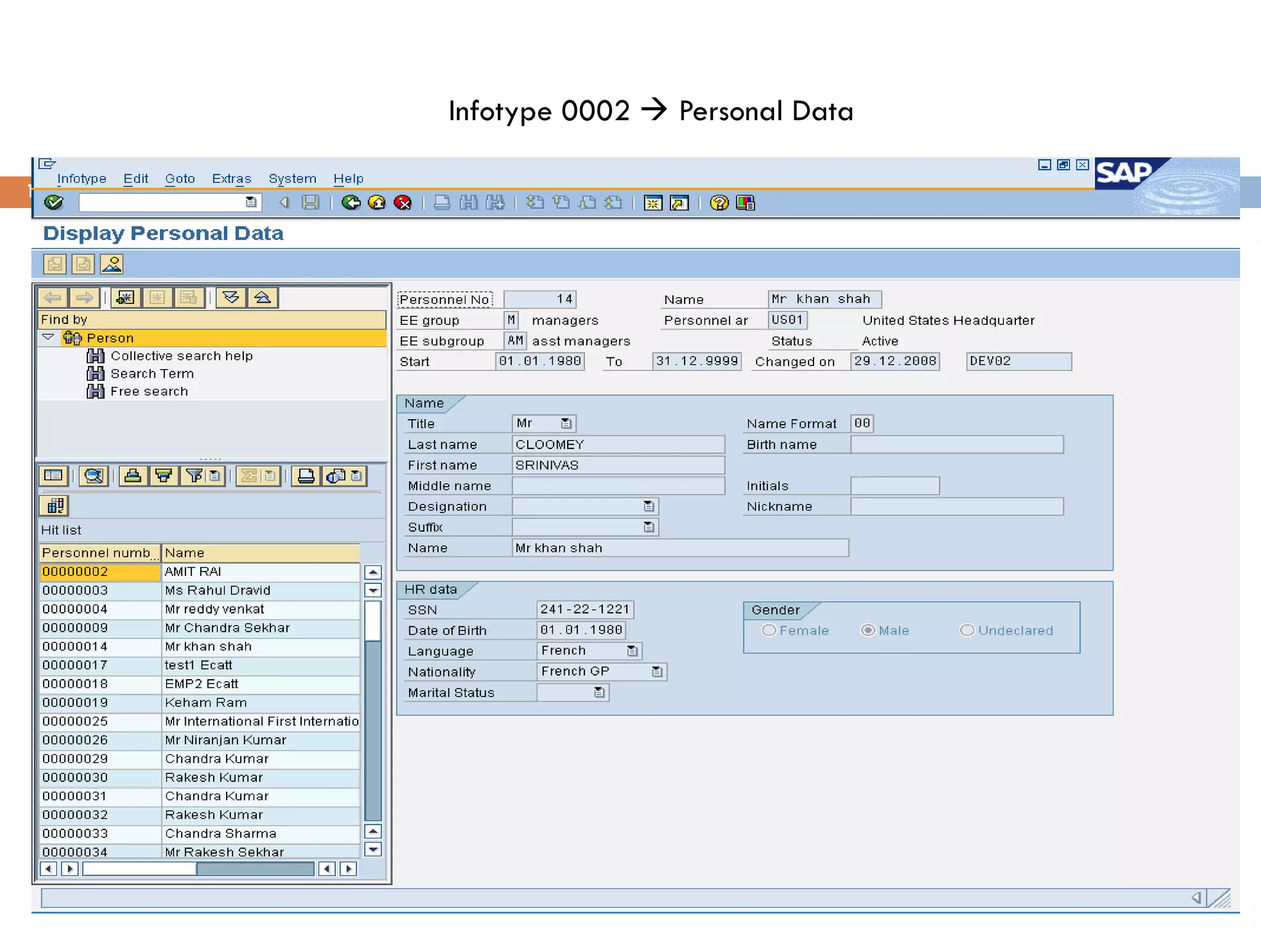Open the filter options dropdown arrow
Screen dimensions: 1261x945
click(x=214, y=476)
